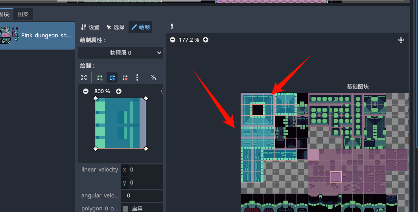The height and width of the screenshot is (212, 418).
Task: Reset the 800 % polygon preview zoom
Action: click(x=102, y=91)
